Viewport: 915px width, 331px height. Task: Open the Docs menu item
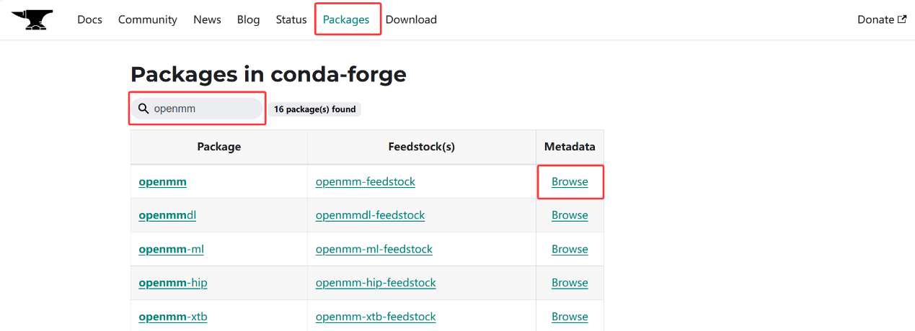[x=90, y=19]
